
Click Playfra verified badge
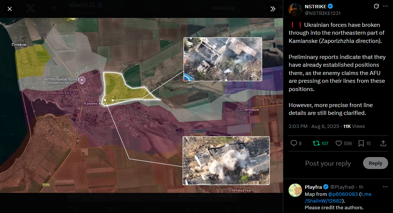point(326,187)
